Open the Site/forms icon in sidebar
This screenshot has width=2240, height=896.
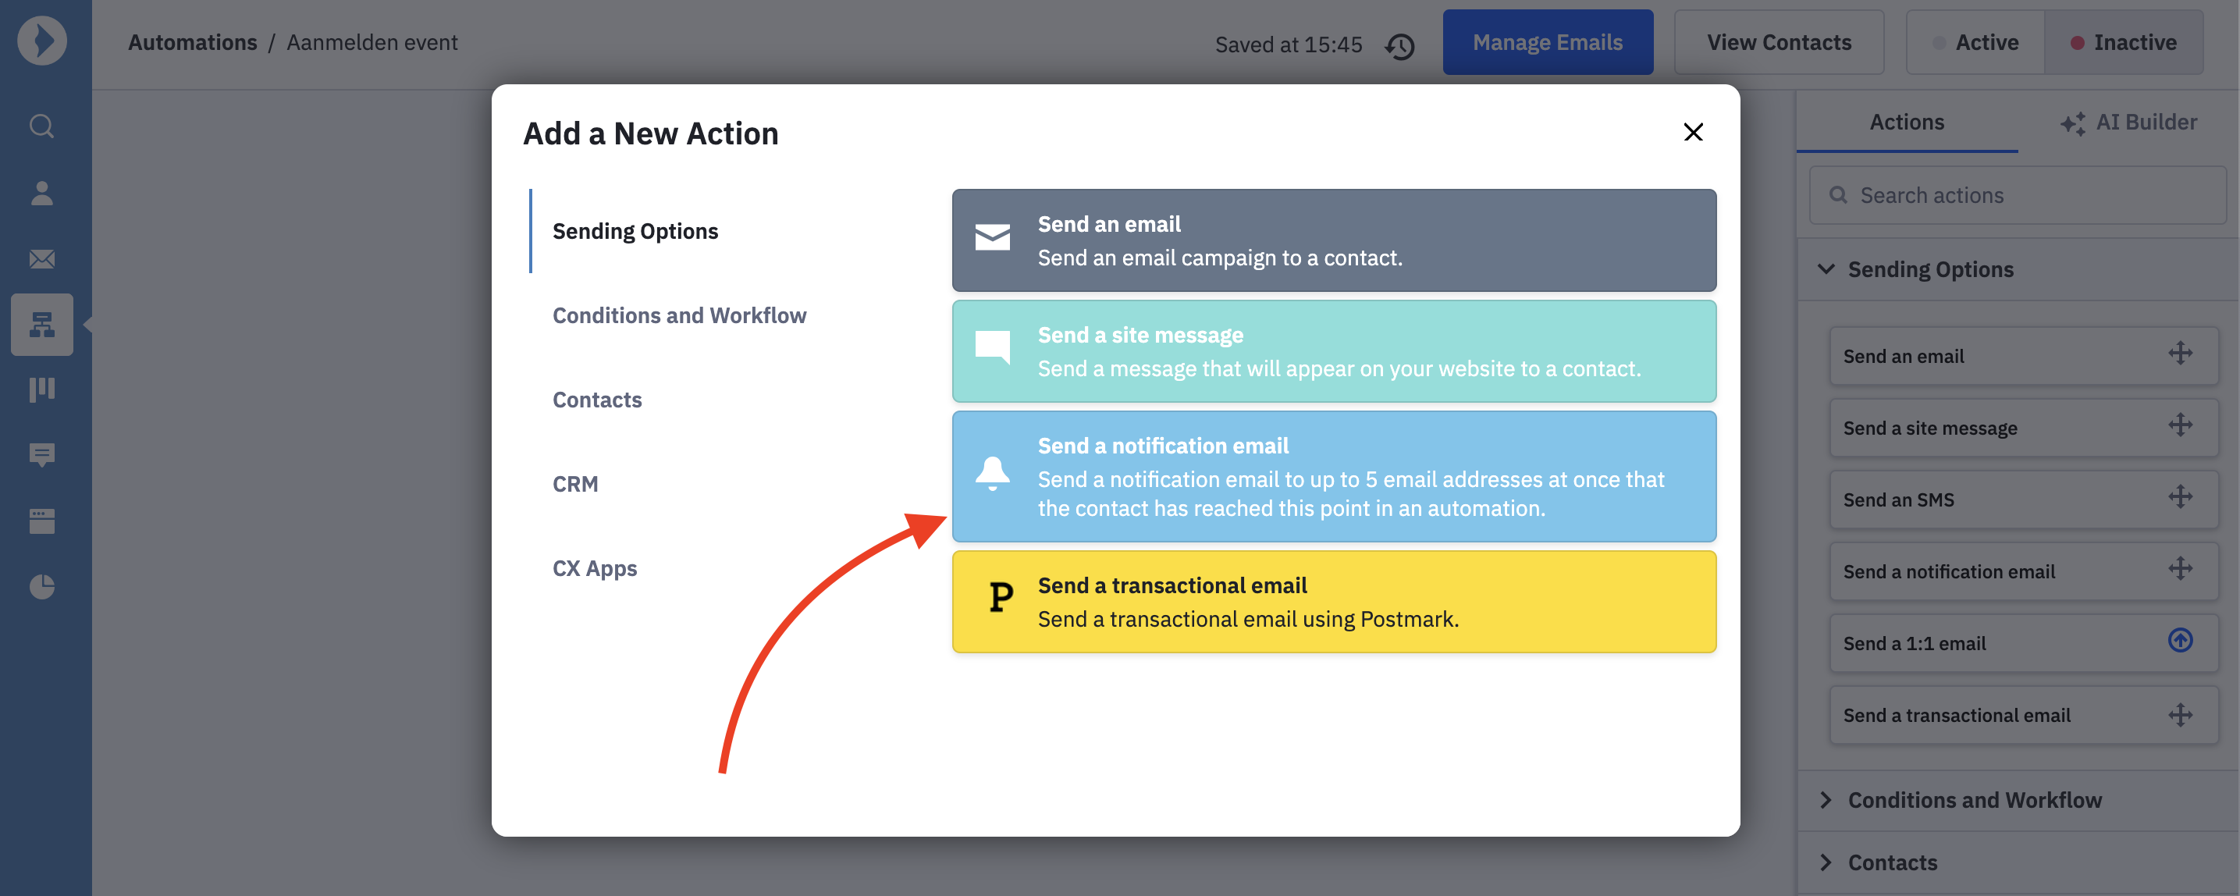[x=41, y=521]
